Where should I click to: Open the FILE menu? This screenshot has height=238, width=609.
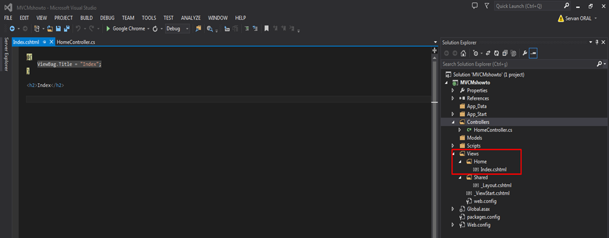tap(8, 18)
